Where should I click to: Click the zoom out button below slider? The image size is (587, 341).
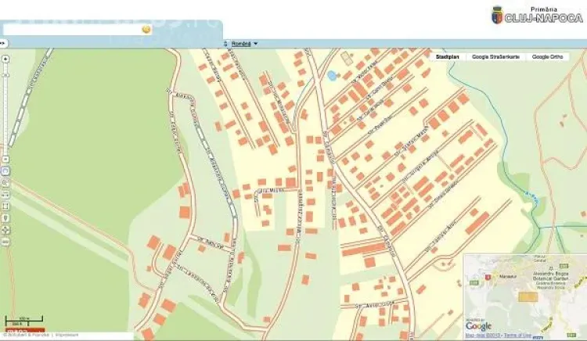coord(5,158)
